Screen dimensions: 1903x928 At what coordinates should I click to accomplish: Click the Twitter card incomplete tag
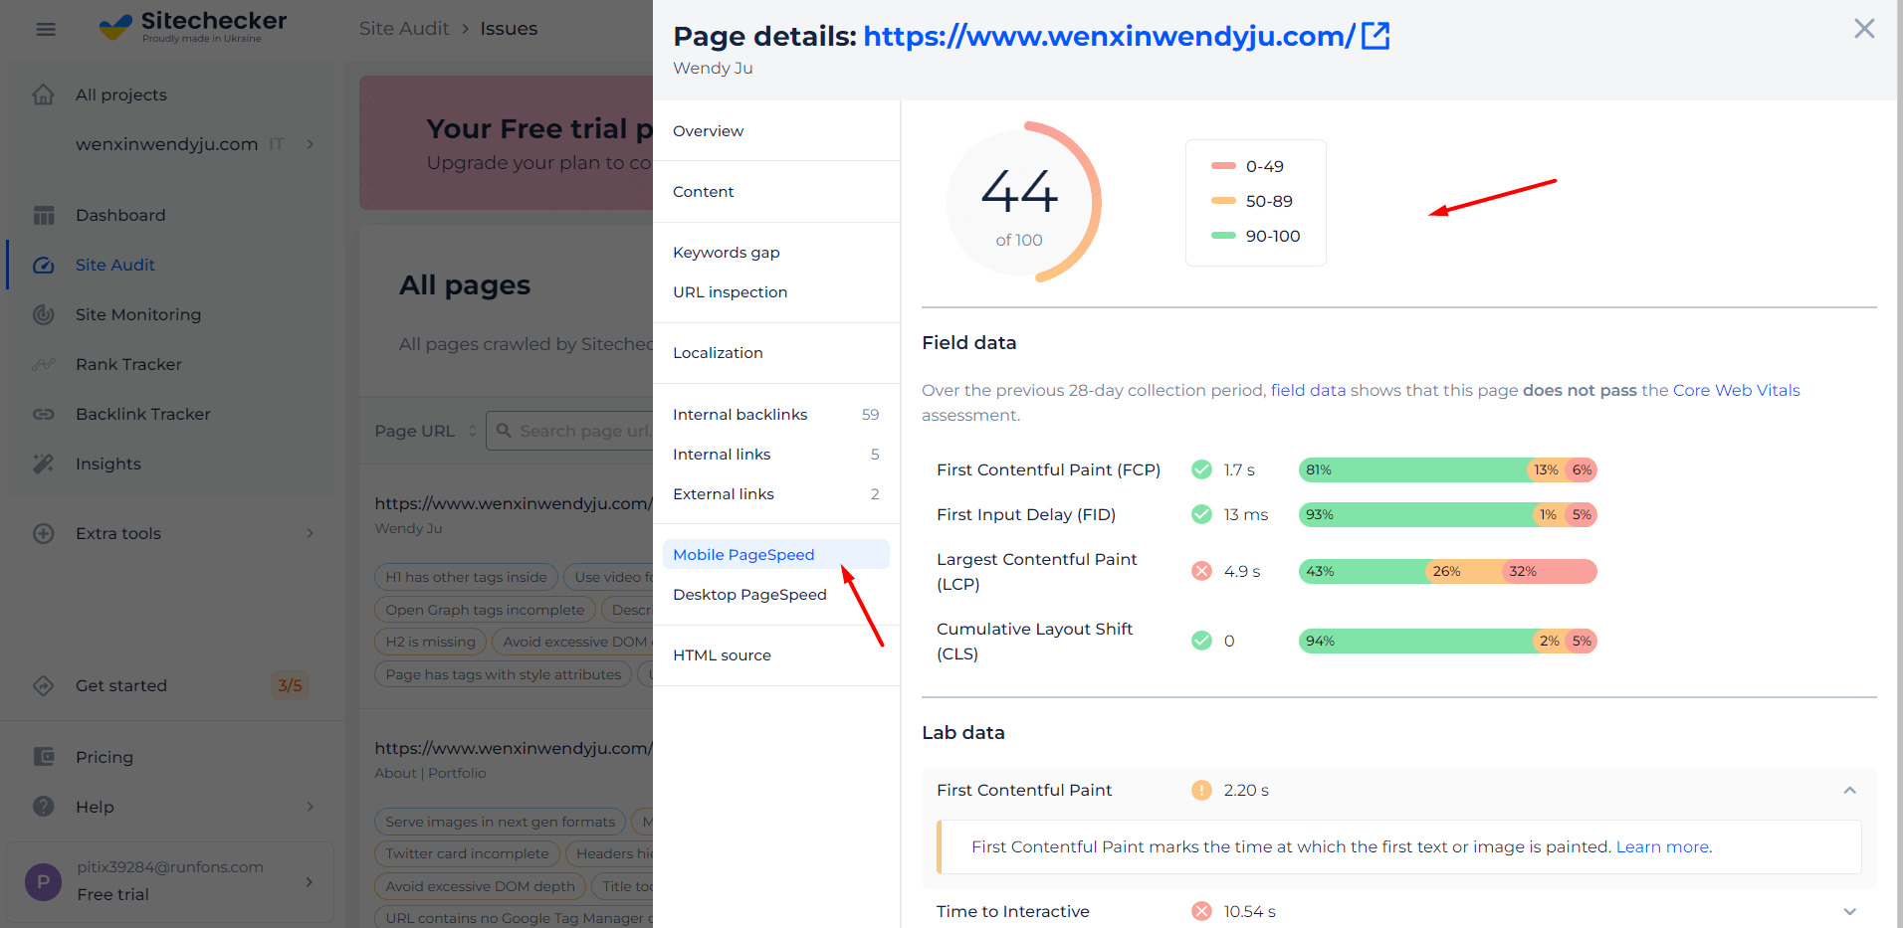point(467,853)
